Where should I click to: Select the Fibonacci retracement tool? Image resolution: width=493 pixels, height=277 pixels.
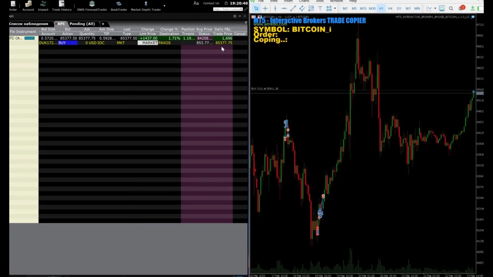311,8
